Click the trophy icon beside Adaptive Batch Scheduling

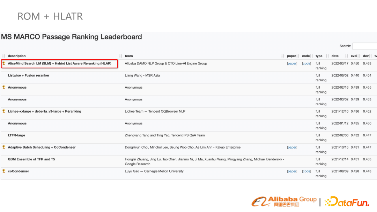[x=4, y=147]
